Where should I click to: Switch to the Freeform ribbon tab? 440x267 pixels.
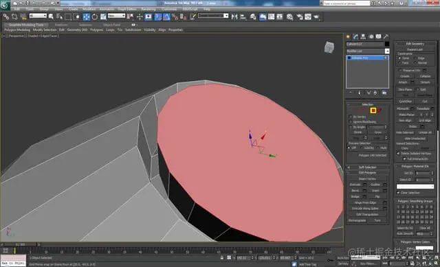[x=61, y=25]
